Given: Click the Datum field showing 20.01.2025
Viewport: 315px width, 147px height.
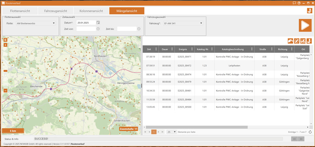Looking at the screenshot, I should point(86,22).
